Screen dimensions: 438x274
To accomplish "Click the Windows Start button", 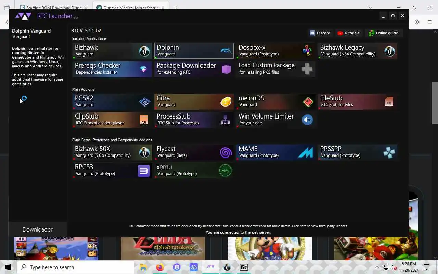I will 8,267.
